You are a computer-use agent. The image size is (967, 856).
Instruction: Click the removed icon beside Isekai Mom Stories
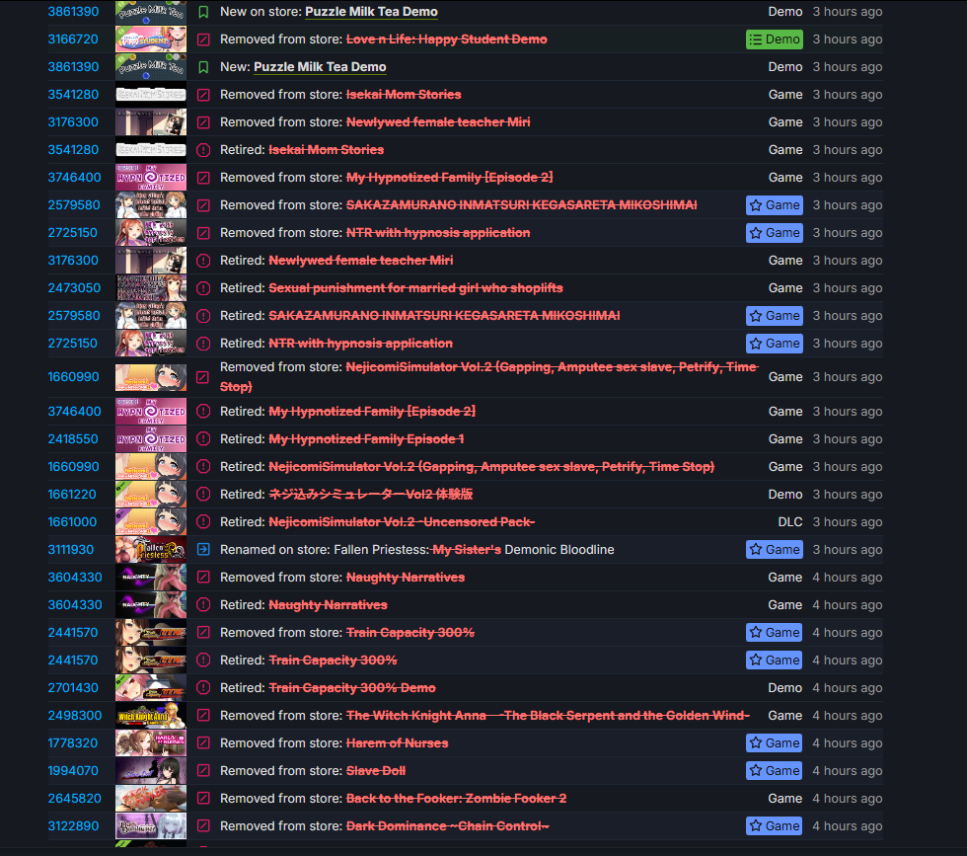pos(203,95)
